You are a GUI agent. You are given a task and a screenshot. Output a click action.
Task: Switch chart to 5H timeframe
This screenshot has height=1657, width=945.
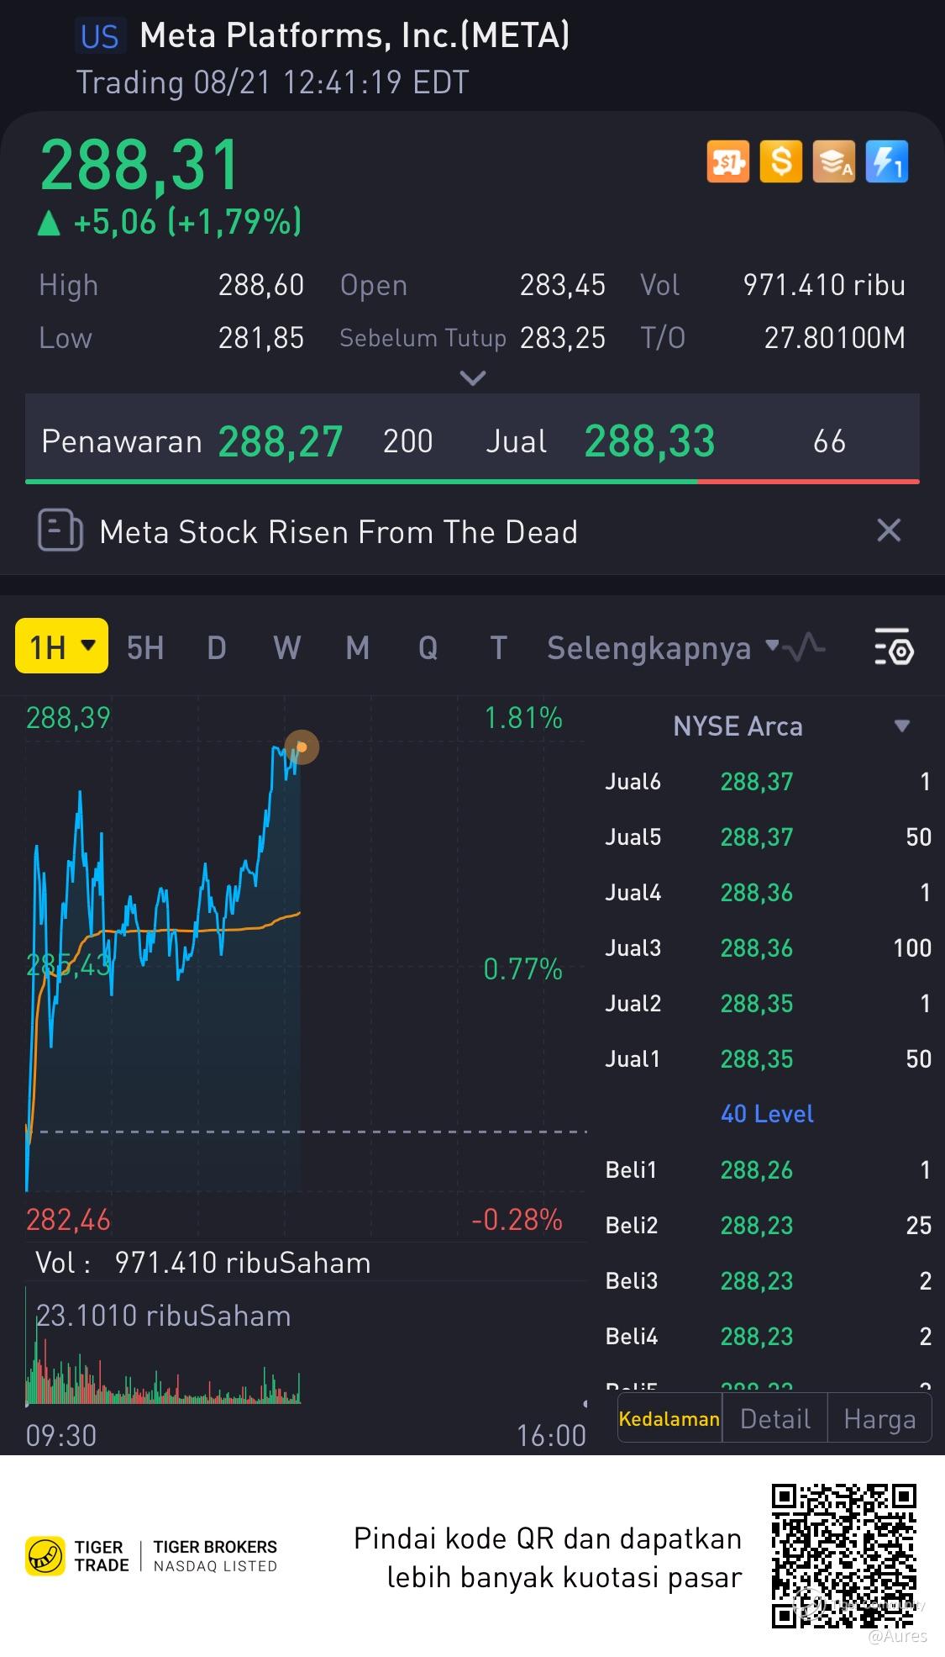pos(145,648)
